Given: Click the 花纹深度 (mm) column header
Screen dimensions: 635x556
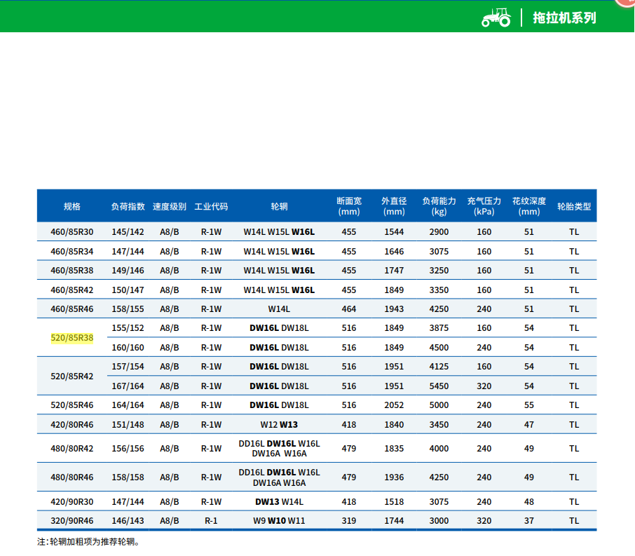Looking at the screenshot, I should [529, 206].
